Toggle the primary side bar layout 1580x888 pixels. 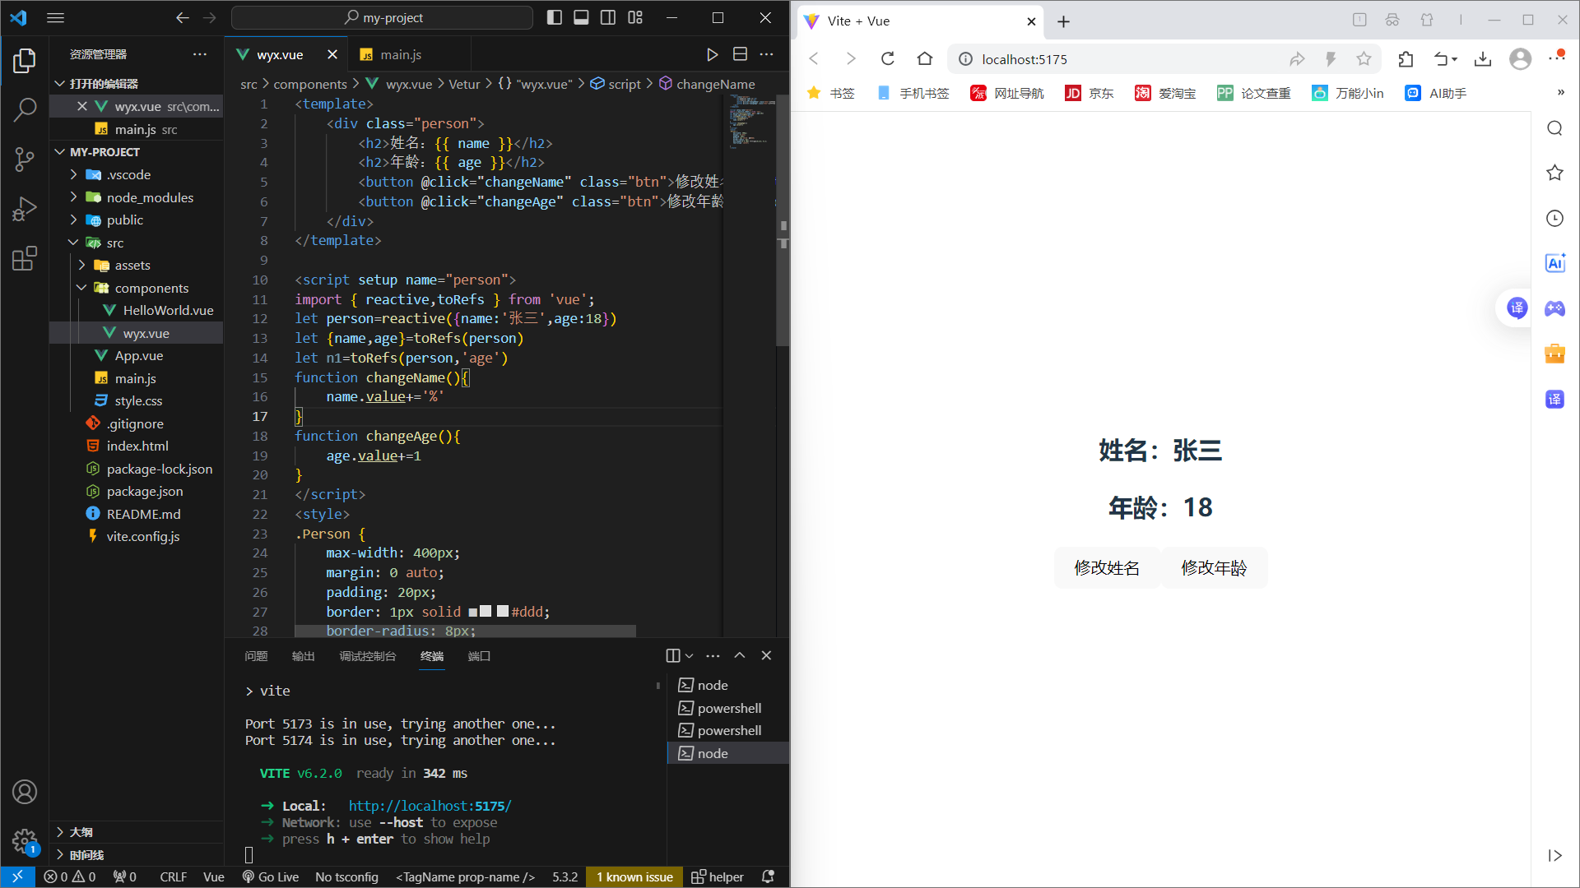point(554,17)
